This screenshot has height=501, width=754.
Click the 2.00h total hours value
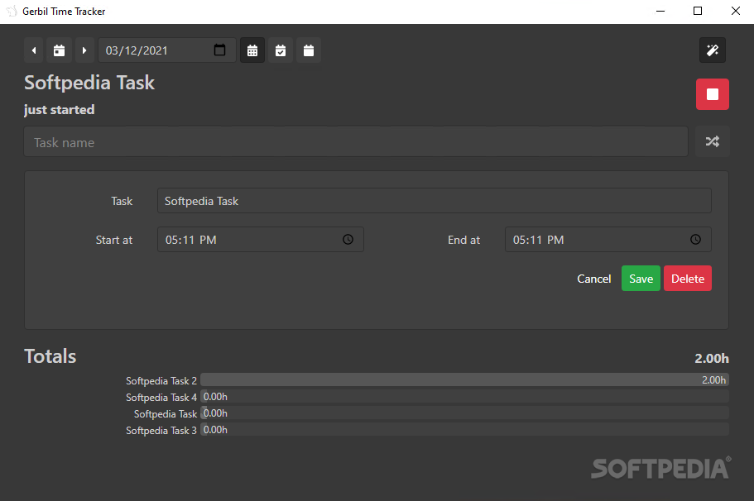(x=712, y=358)
